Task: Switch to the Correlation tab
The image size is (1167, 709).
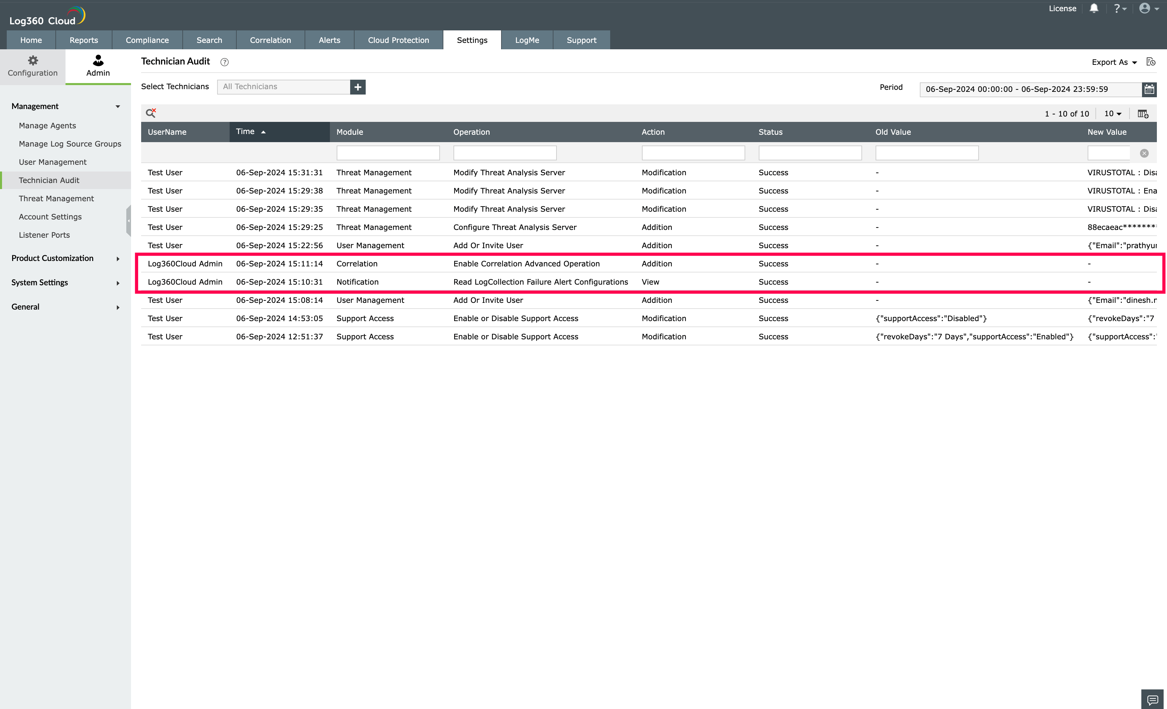Action: (x=270, y=40)
